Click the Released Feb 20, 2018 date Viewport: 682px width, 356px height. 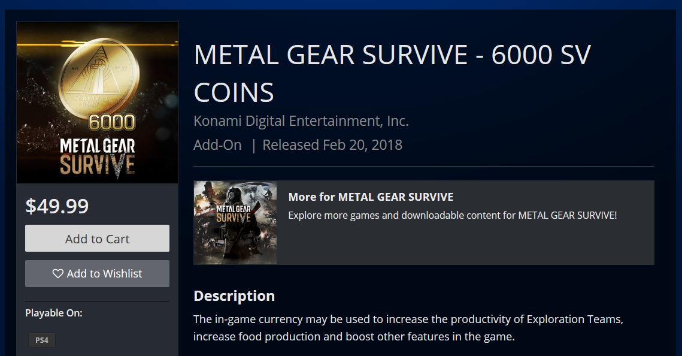pyautogui.click(x=332, y=145)
